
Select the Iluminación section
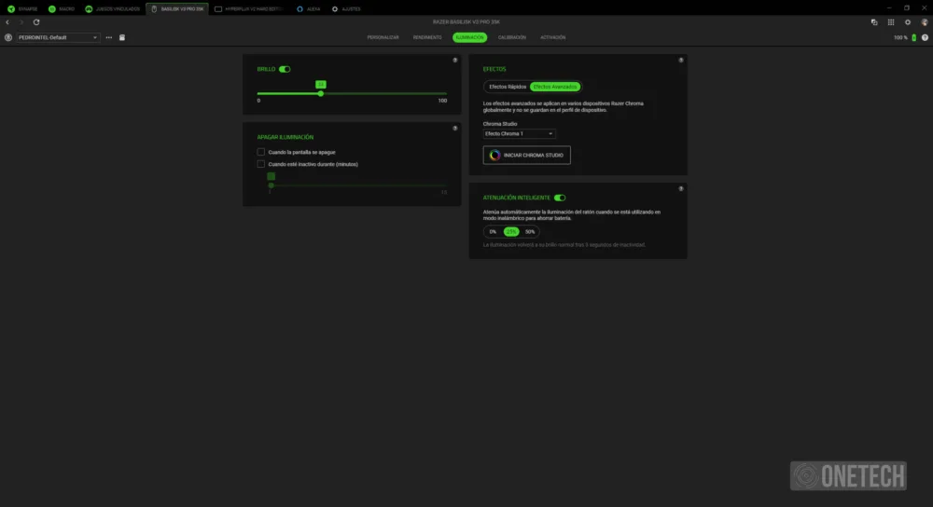(469, 37)
